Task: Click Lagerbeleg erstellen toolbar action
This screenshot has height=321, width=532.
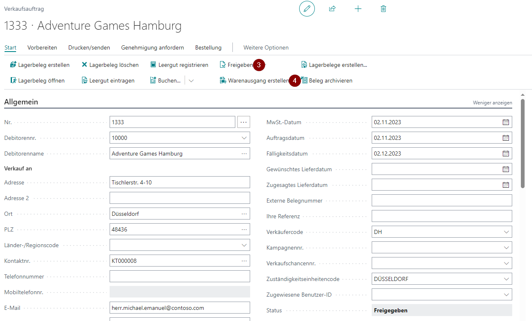Action: pyautogui.click(x=40, y=65)
